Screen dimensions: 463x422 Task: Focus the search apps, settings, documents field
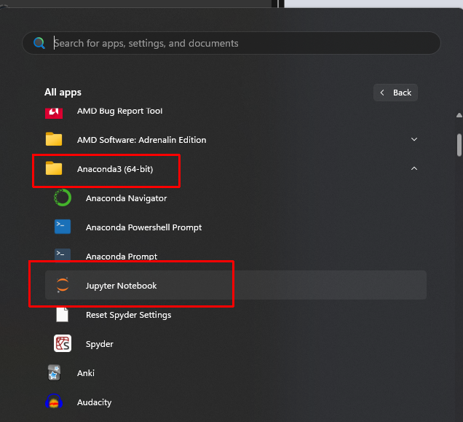click(231, 43)
